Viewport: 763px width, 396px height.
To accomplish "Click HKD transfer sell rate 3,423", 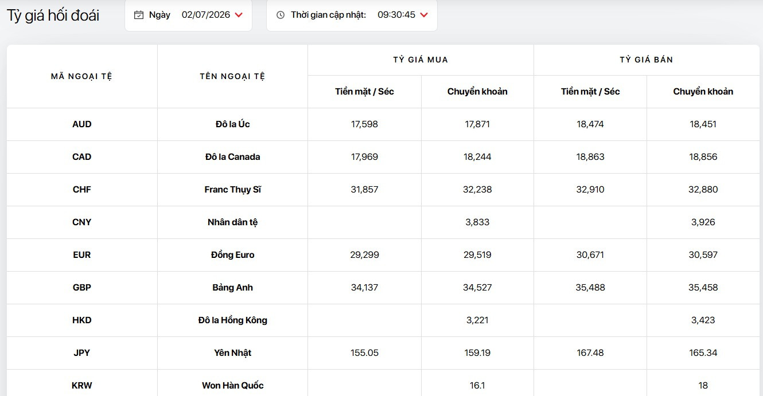I will point(703,320).
